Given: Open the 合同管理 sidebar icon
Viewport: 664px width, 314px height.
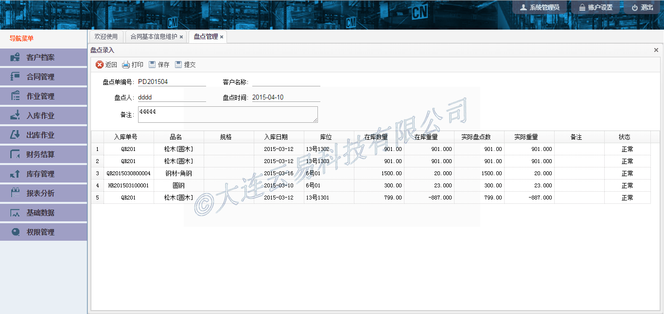Looking at the screenshot, I should pyautogui.click(x=15, y=77).
